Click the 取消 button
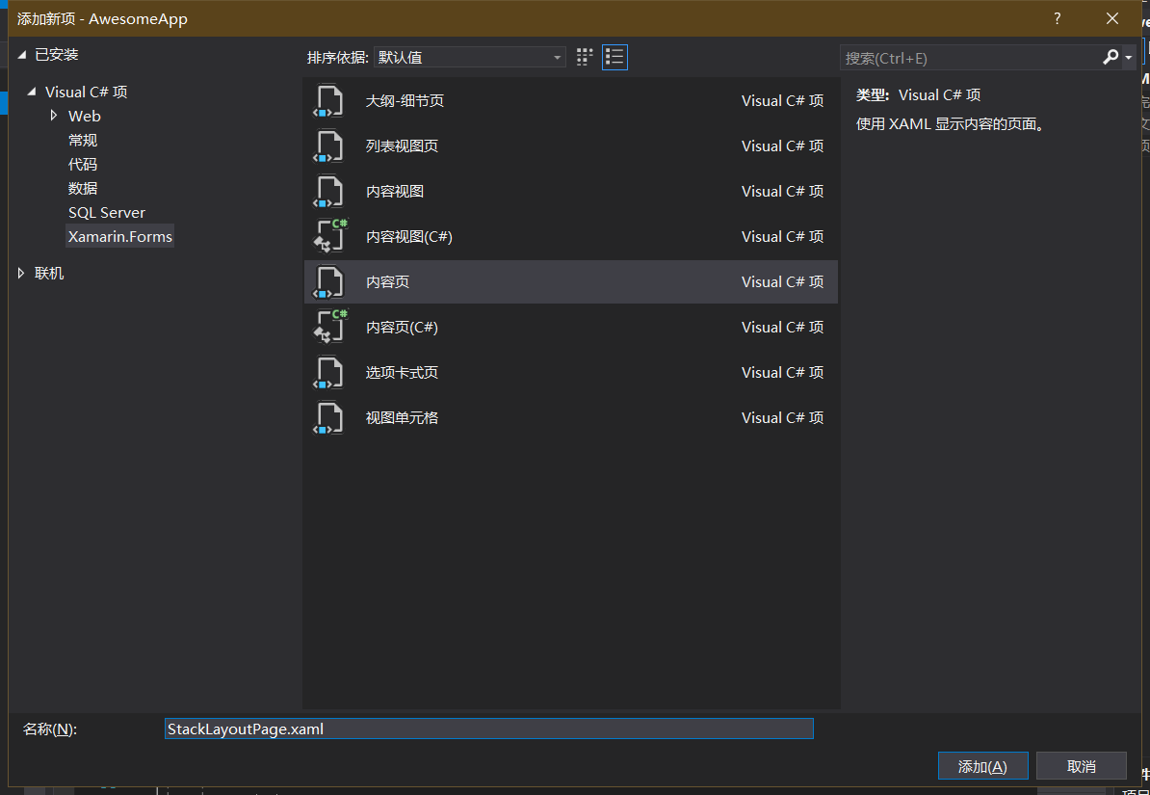Screen dimensions: 1150x795 point(1081,766)
